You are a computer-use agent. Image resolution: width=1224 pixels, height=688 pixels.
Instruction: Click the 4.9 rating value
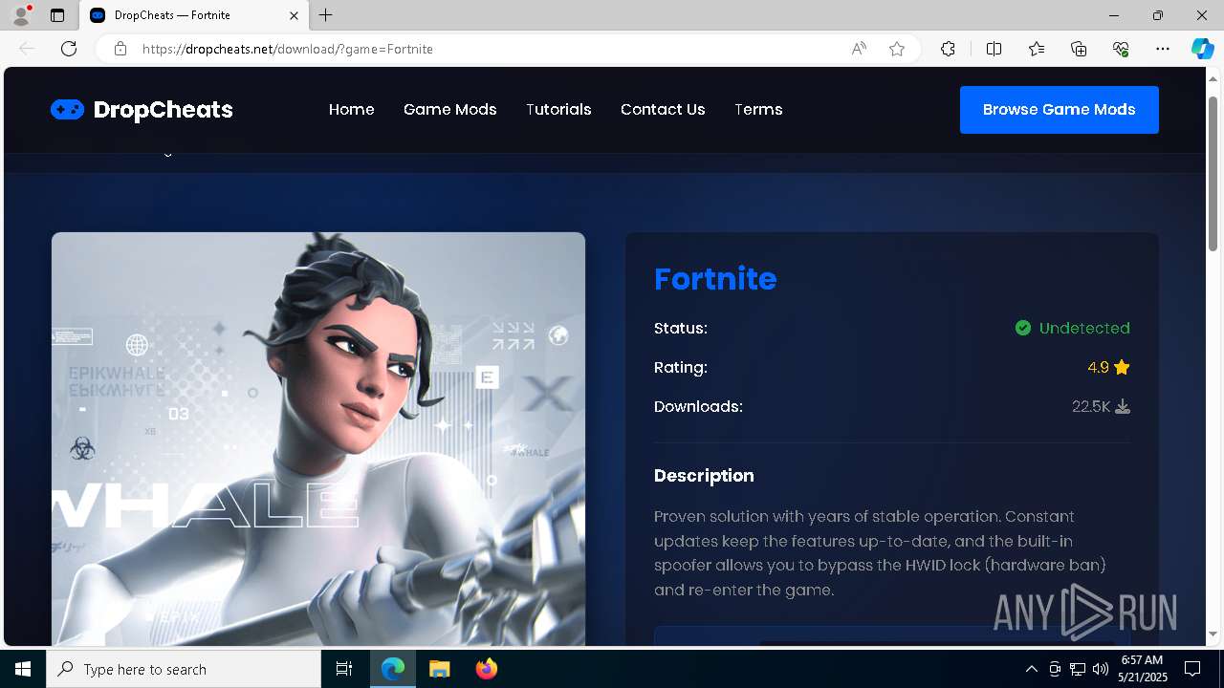(x=1098, y=367)
